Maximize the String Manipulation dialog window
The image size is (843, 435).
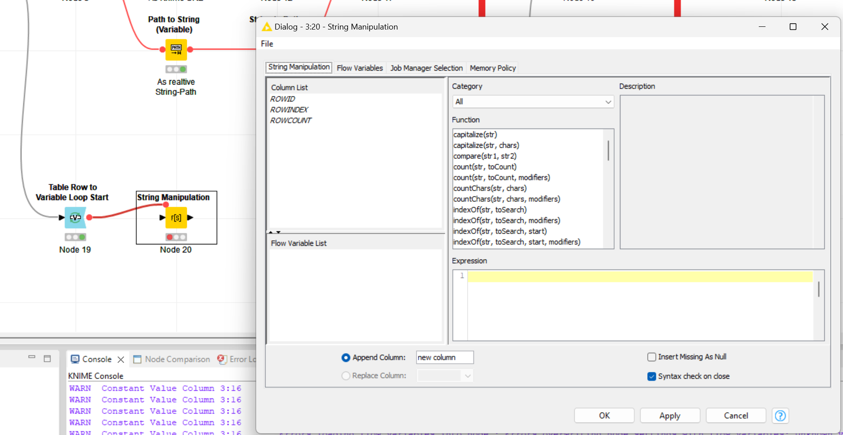pos(793,27)
